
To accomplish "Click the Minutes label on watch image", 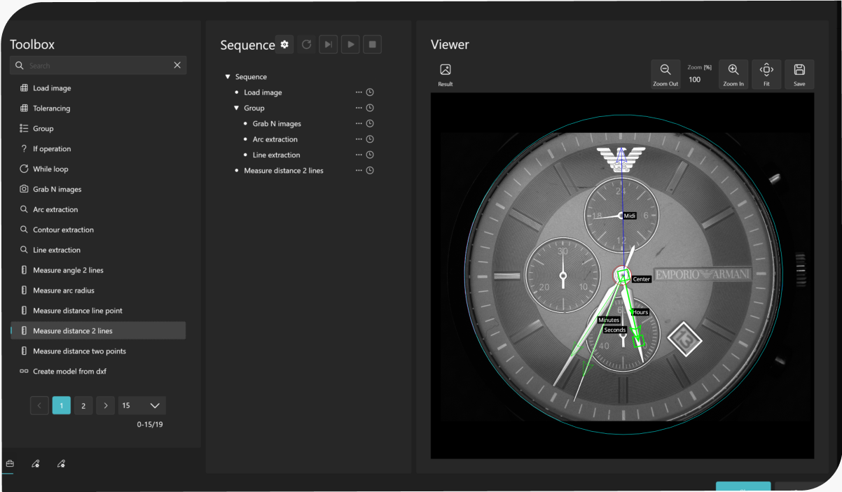I will [609, 320].
